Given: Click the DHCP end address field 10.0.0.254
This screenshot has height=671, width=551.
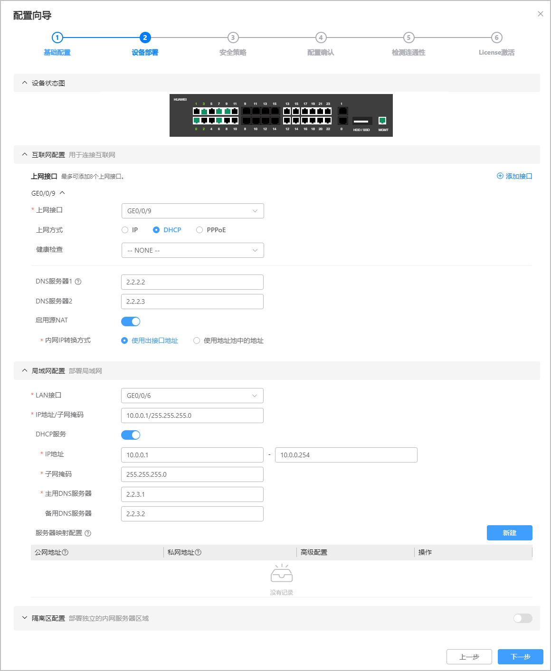Looking at the screenshot, I should (346, 455).
